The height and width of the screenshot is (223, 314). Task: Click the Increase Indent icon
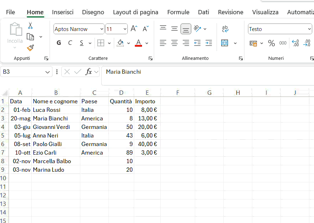[209, 43]
